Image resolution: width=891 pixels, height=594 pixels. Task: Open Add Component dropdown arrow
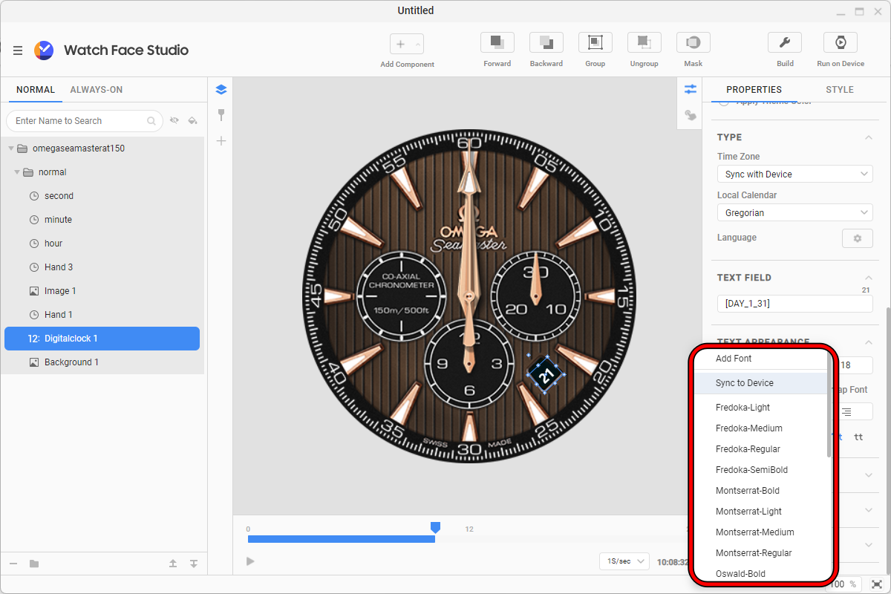418,45
